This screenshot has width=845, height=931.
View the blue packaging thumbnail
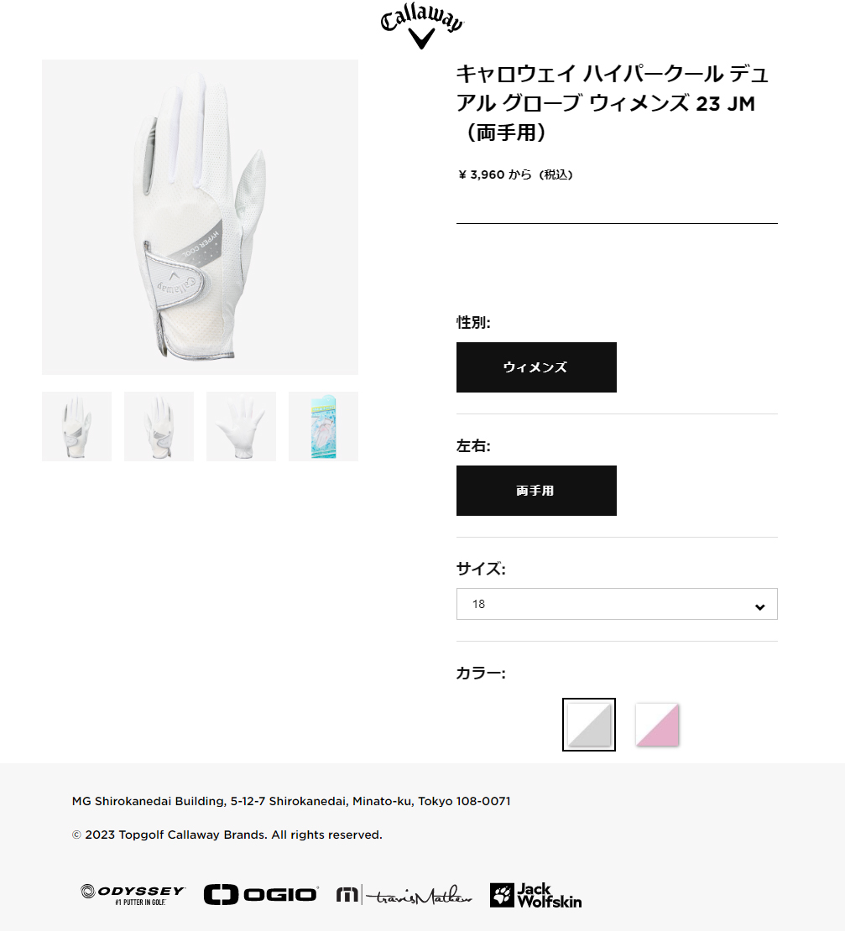pyautogui.click(x=323, y=426)
